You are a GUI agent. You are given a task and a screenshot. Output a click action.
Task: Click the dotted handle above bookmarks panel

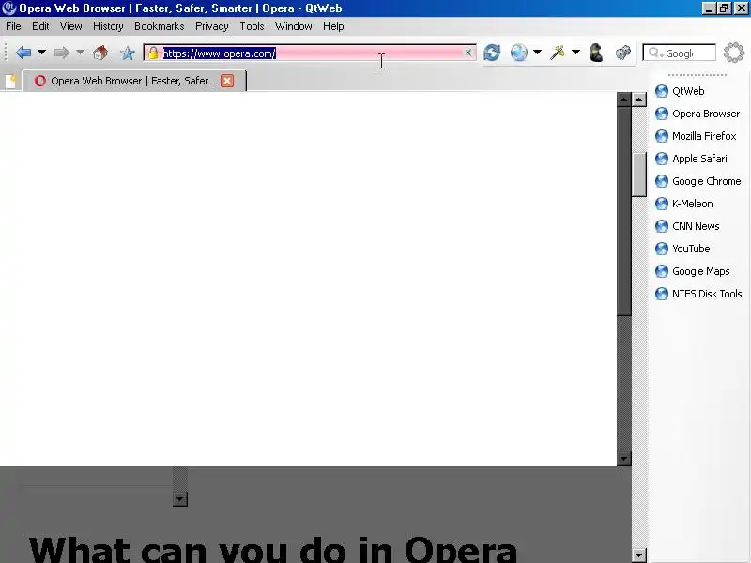[697, 75]
